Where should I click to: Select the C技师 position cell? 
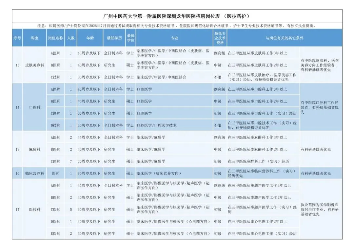(55, 77)
